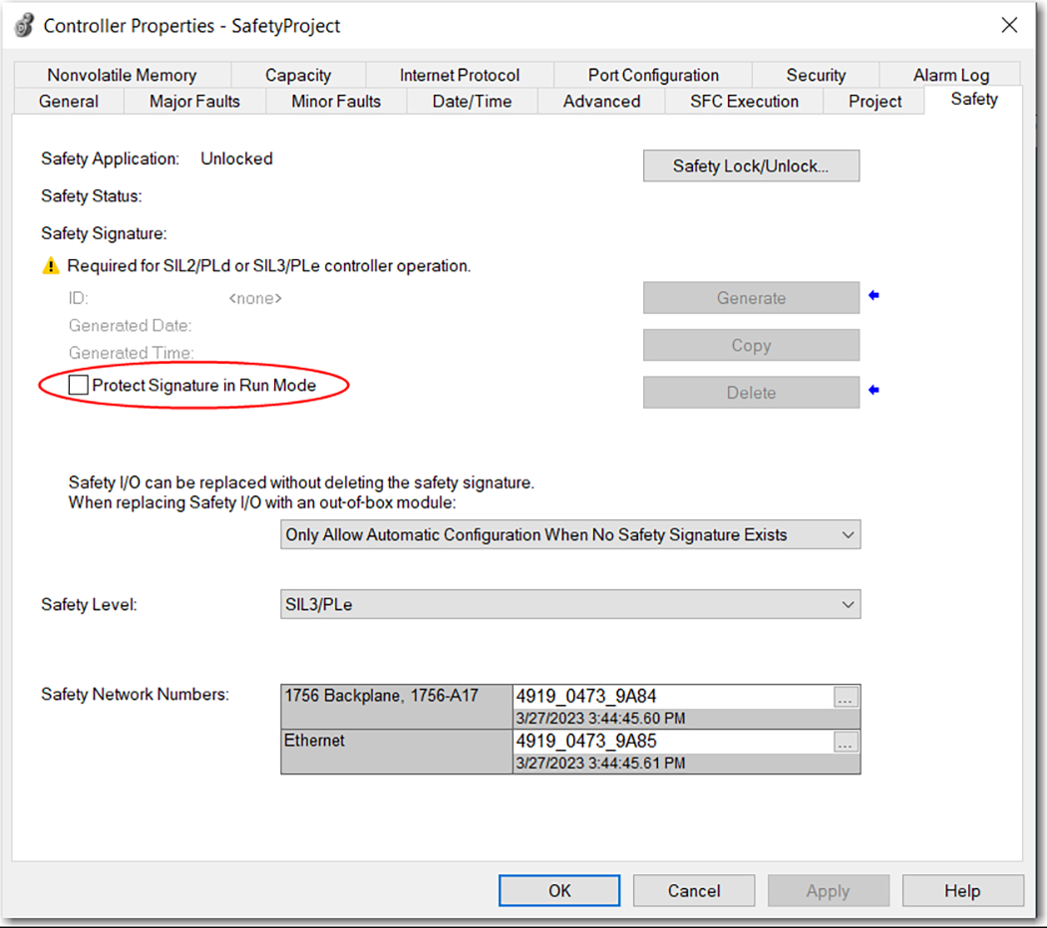Select the Internet Protocol tab

pos(460,76)
